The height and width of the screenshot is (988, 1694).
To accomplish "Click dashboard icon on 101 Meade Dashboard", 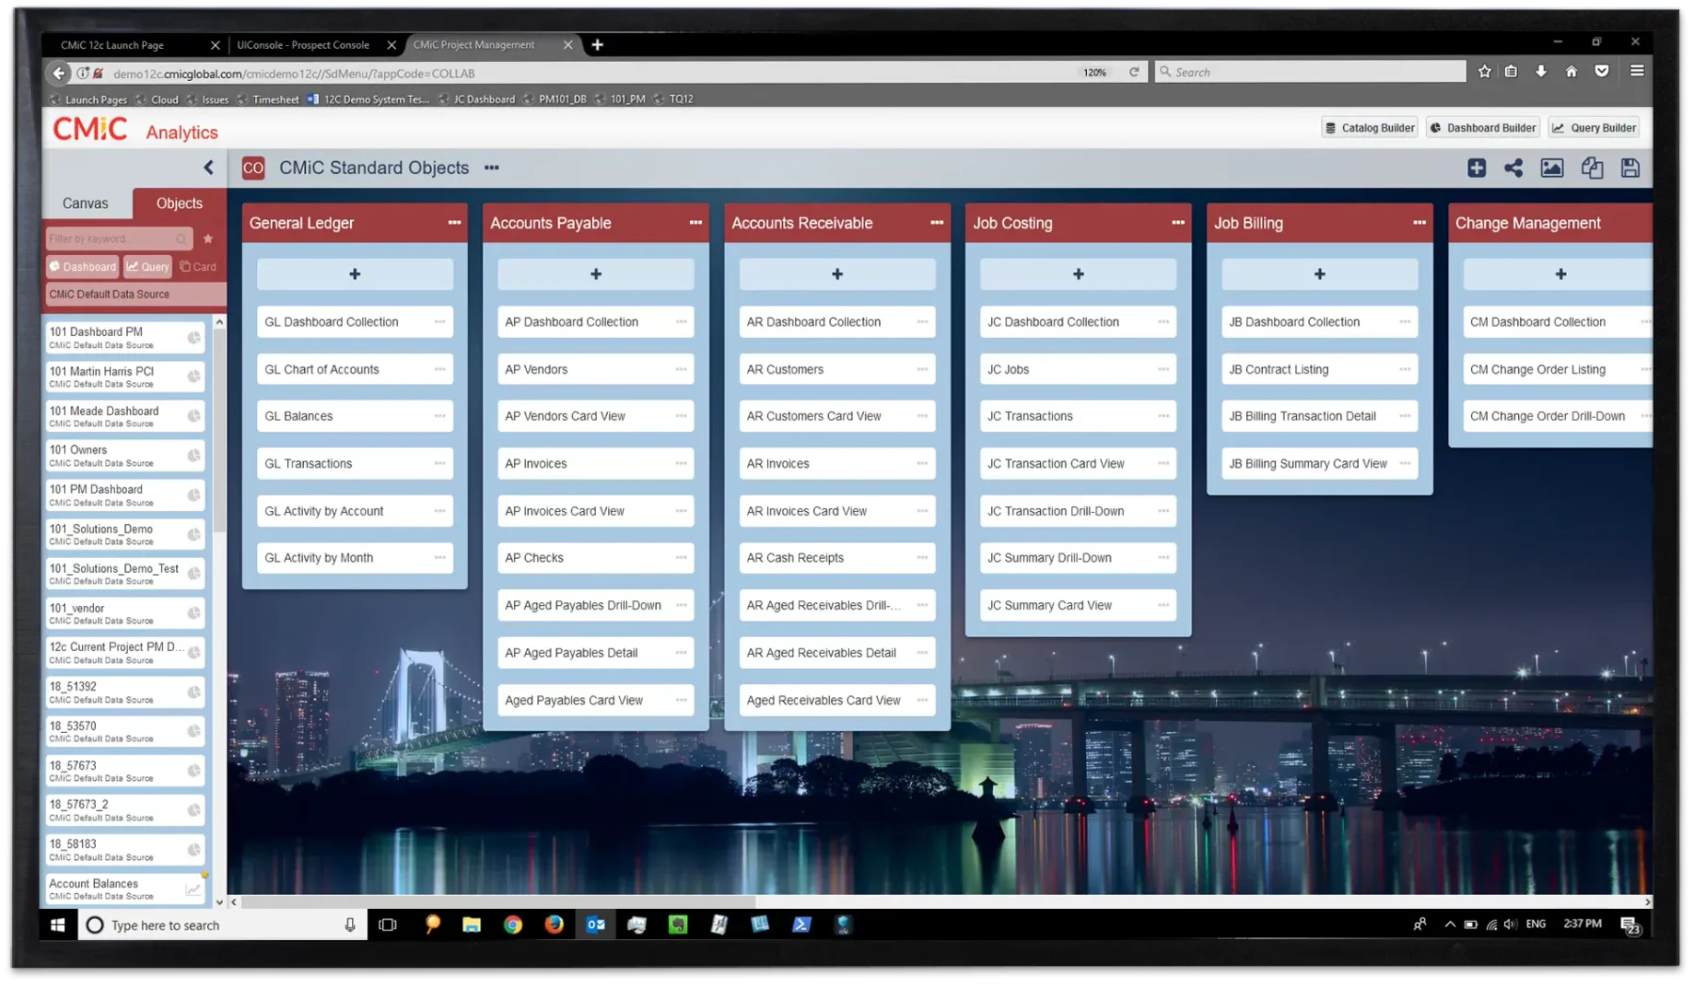I will point(194,417).
